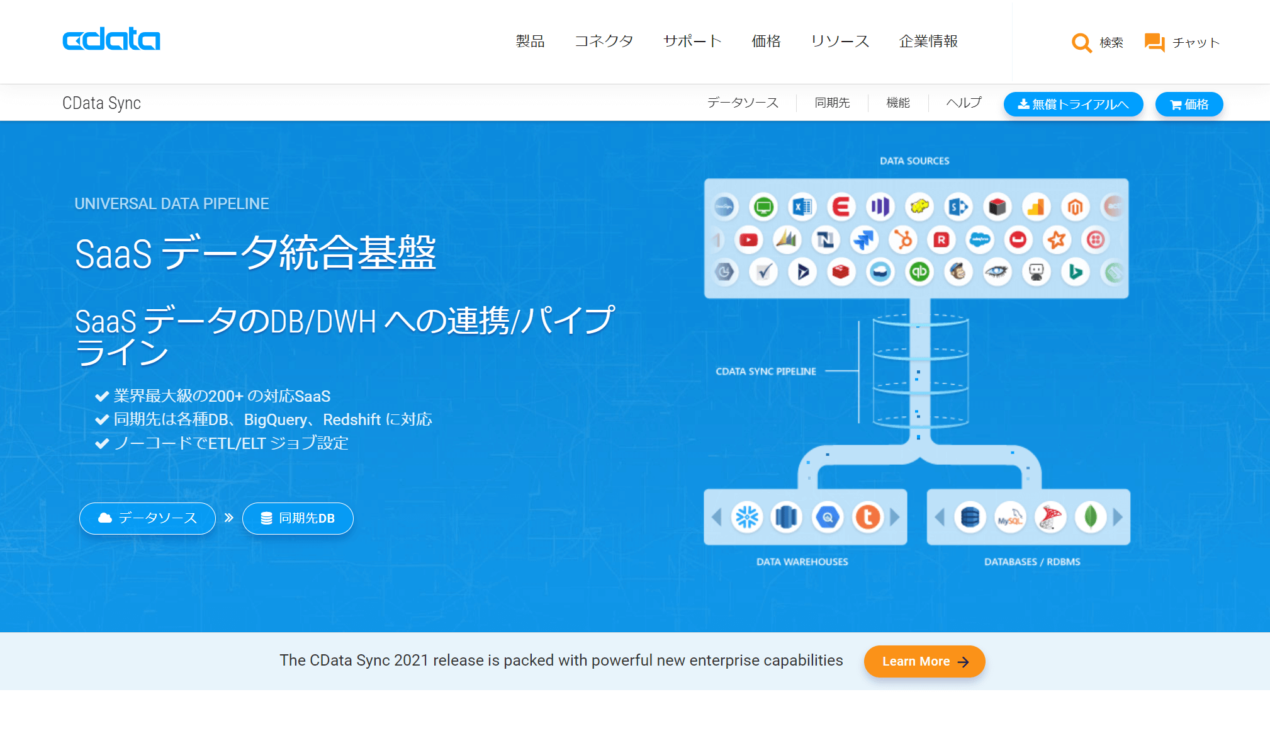Click the Jira icon in the data sources grid
This screenshot has width=1270, height=755.
[865, 240]
